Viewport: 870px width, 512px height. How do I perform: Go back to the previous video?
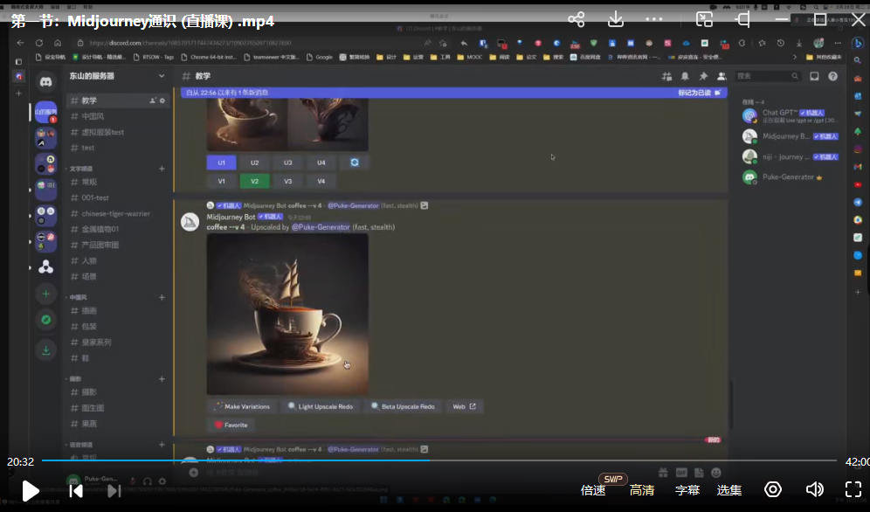(76, 490)
